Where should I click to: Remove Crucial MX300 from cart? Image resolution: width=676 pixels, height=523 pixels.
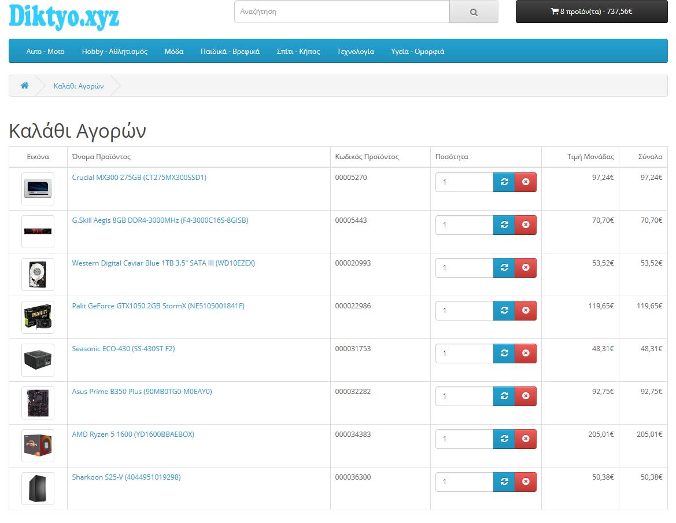[x=526, y=182]
